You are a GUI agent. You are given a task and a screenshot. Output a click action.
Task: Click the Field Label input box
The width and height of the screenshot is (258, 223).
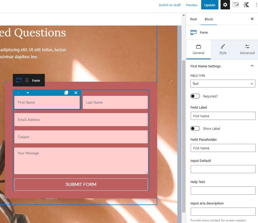223,116
